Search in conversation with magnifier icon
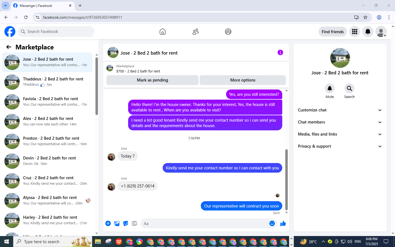This screenshot has width=395, height=247. [349, 88]
